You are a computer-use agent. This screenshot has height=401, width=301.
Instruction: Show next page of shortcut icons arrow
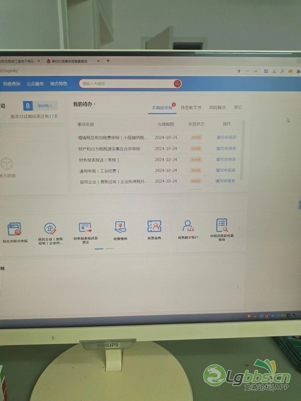click(239, 228)
